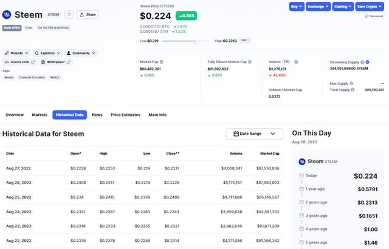
Task: Click the calendar icon beside 1 year ago
Action: coord(301,189)
